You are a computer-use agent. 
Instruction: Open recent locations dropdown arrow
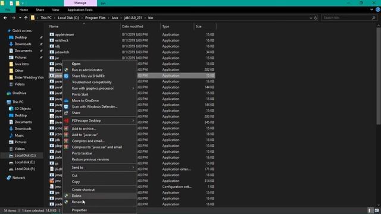[x=20, y=18]
